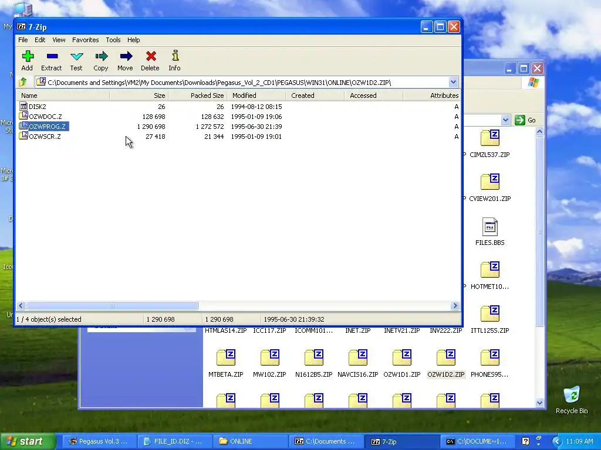Click the 128 698 size value
Image resolution: width=601 pixels, height=450 pixels.
point(154,117)
